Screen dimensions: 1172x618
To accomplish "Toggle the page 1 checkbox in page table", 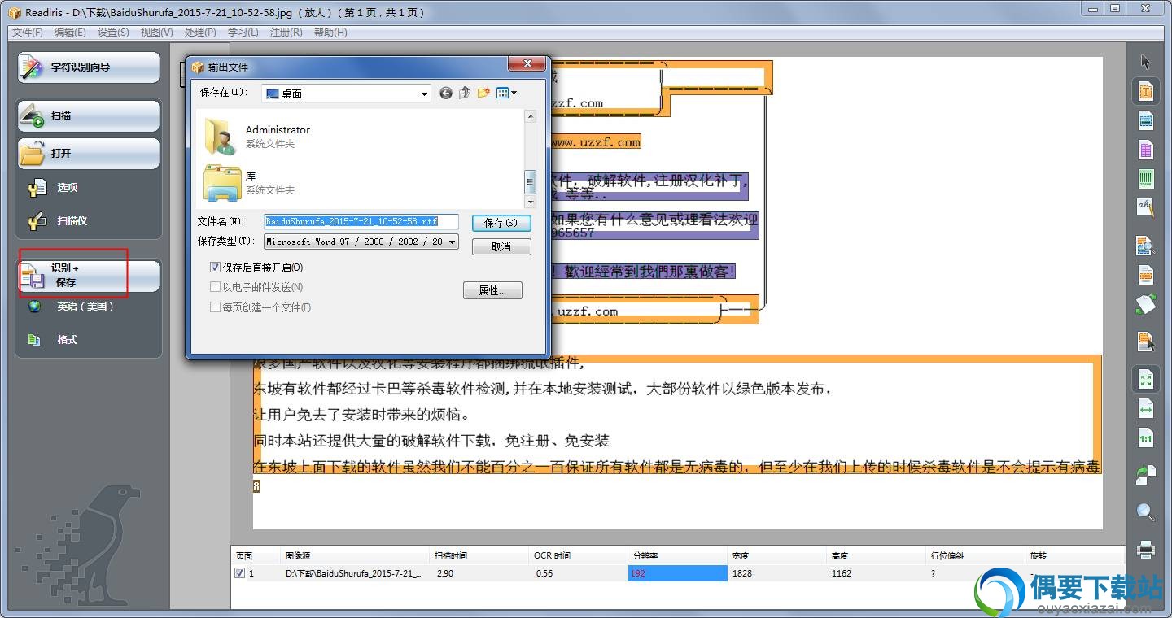I will [x=239, y=573].
